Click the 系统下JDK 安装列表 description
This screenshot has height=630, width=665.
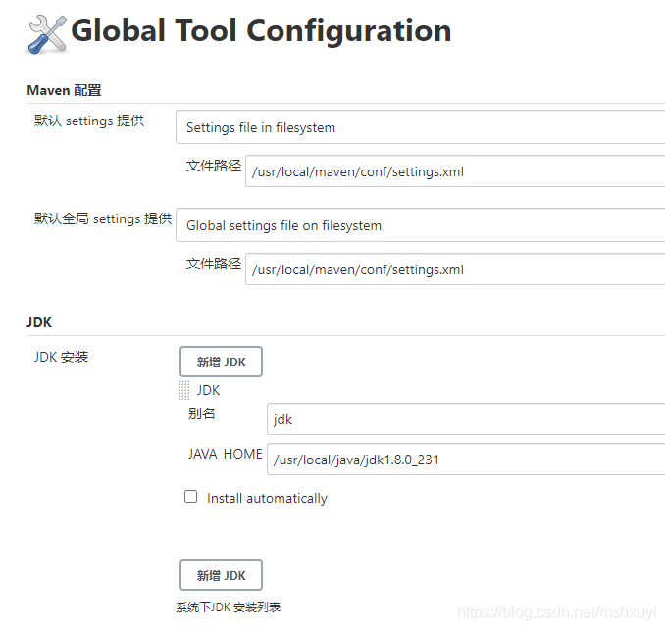tap(229, 607)
